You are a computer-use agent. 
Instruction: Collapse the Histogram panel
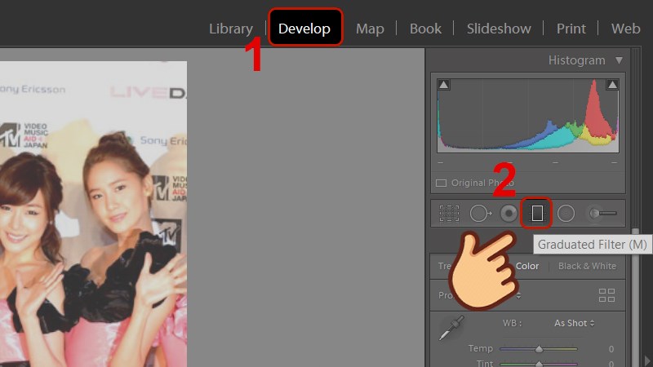tap(620, 60)
